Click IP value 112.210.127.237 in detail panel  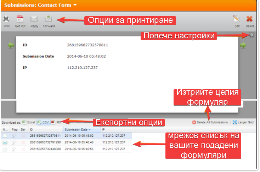(x=83, y=68)
